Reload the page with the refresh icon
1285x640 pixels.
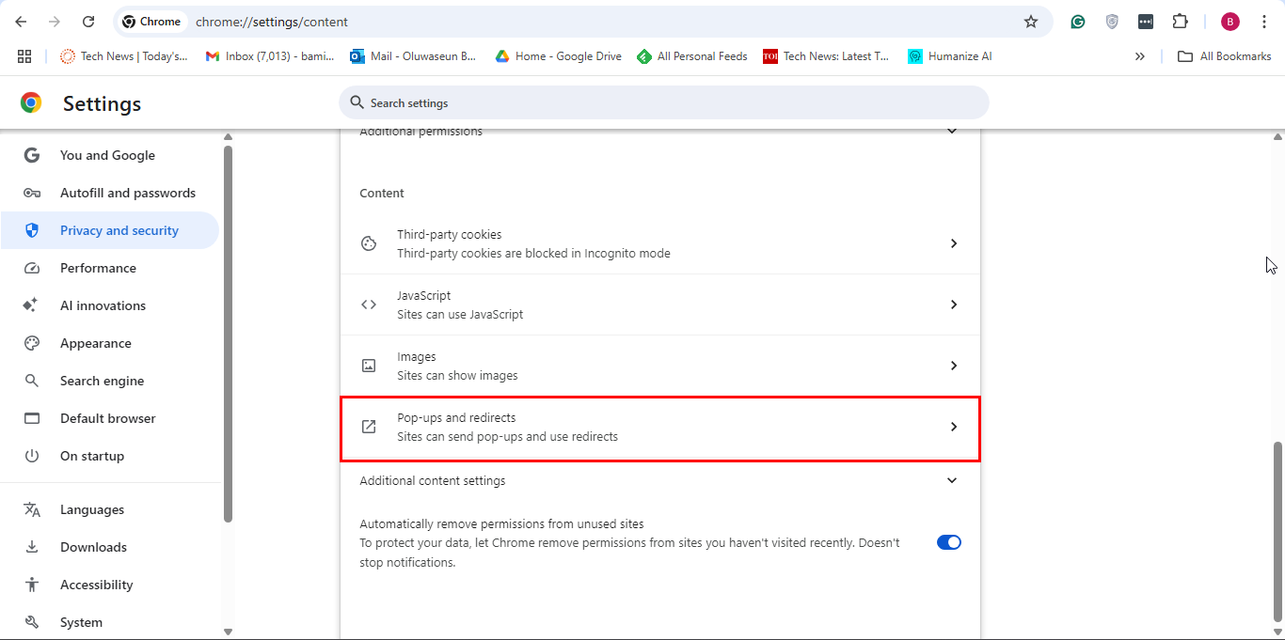tap(88, 22)
